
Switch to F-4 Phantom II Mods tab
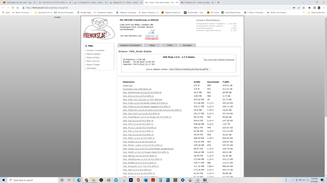(90, 3)
